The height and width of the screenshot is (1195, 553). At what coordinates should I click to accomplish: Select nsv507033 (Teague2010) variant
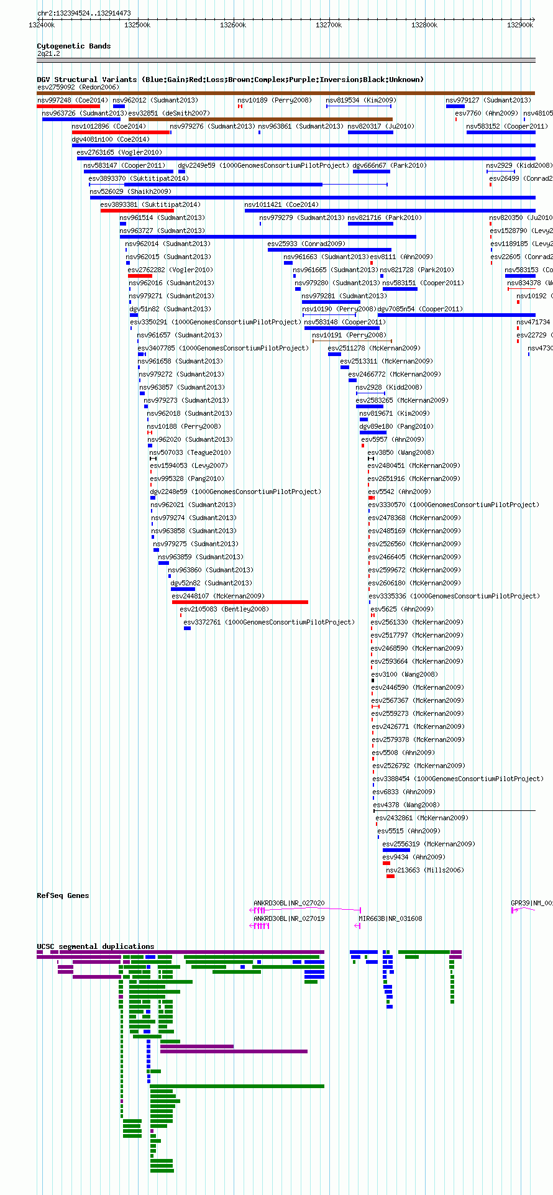pos(153,459)
